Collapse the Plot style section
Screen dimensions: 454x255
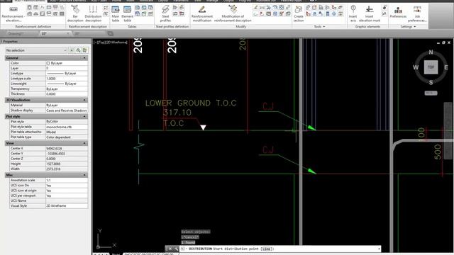(84, 116)
